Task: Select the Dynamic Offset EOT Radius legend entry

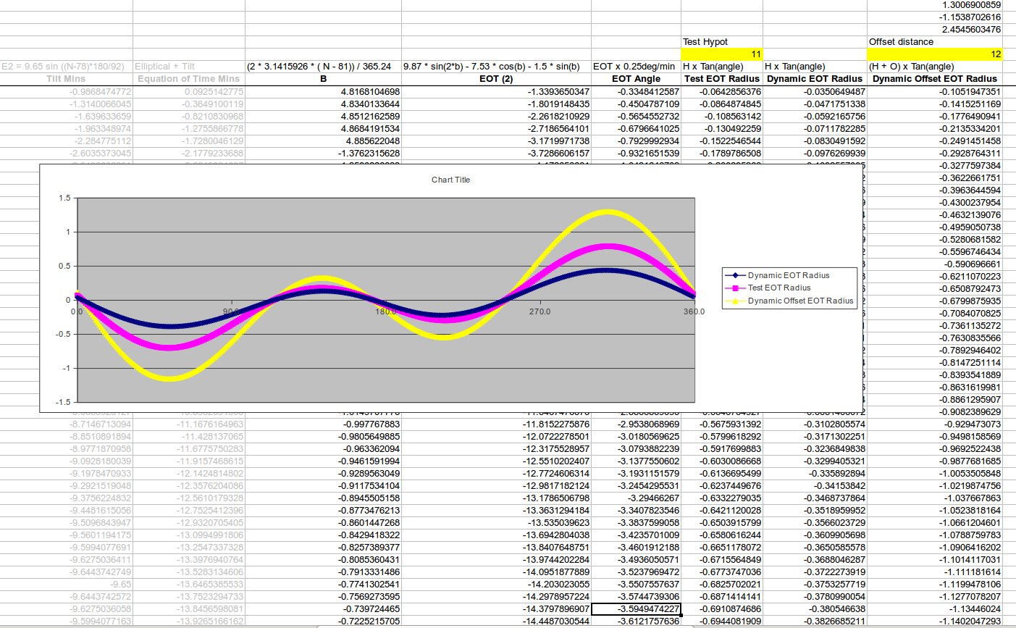Action: (800, 301)
